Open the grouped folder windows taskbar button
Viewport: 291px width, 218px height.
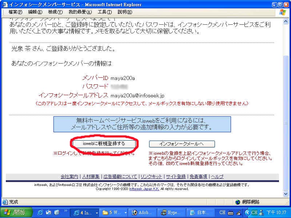tap(113, 213)
